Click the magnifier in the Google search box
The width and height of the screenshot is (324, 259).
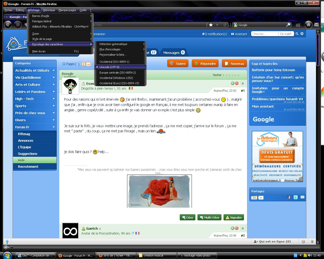tap(288, 25)
